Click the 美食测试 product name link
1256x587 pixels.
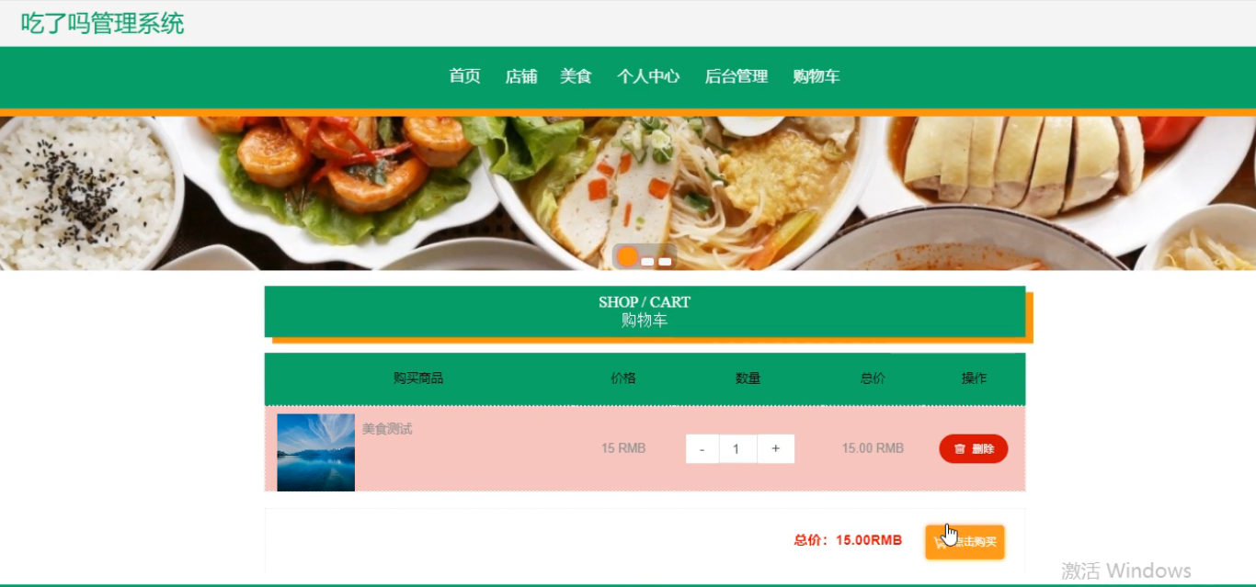point(387,429)
